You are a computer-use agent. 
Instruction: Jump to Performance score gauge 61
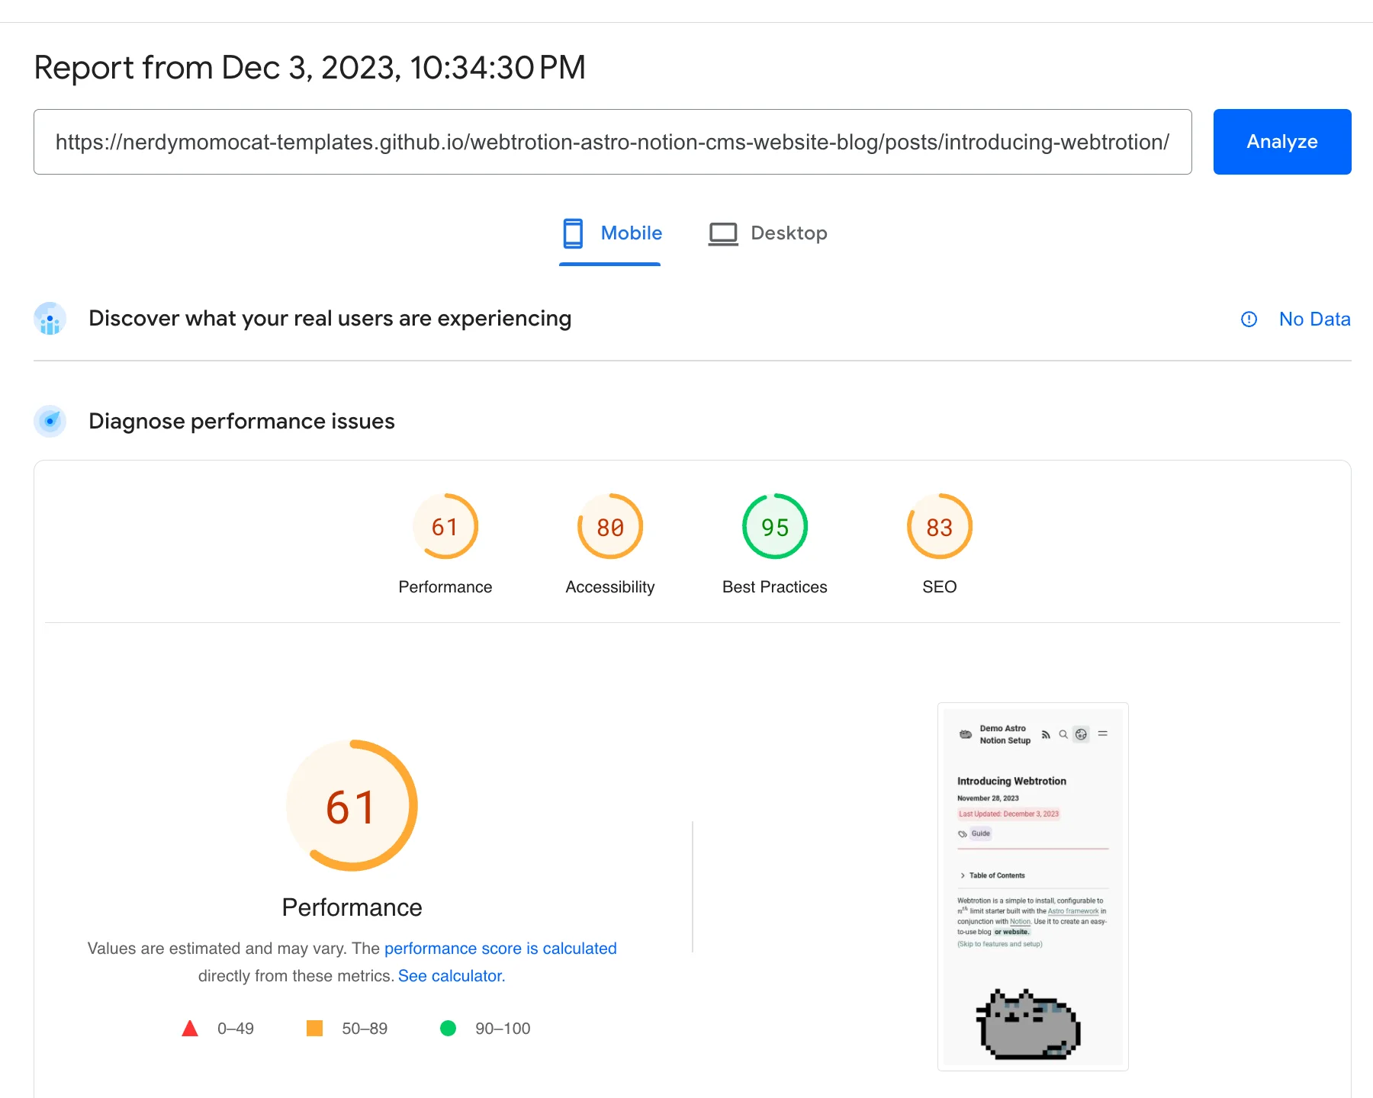pyautogui.click(x=445, y=527)
